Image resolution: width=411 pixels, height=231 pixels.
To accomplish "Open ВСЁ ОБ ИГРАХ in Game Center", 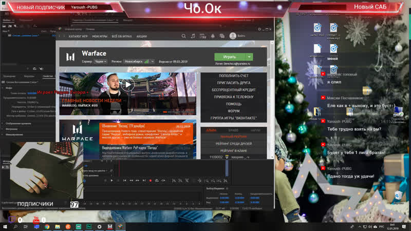I will [122, 36].
